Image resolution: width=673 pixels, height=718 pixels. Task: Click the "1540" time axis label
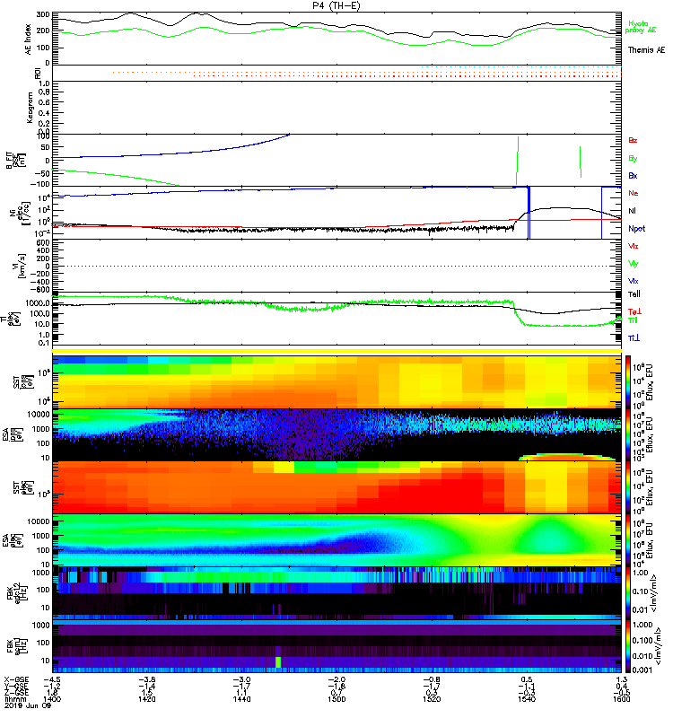click(x=527, y=699)
